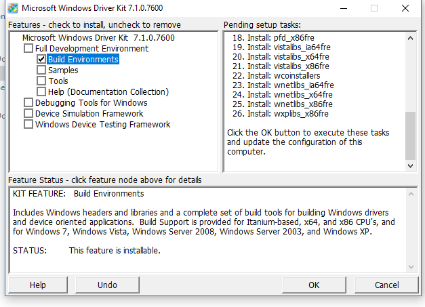Check the Tools checkbox
The height and width of the screenshot is (307, 425).
41,81
